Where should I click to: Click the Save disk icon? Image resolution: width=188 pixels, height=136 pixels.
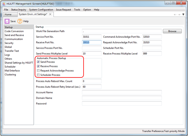pyautogui.click(x=7, y=21)
